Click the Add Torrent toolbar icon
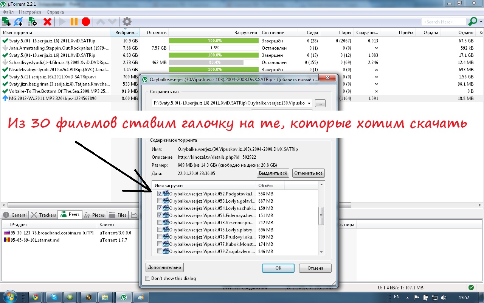Screen dimensions: 484x303 (x=6, y=22)
